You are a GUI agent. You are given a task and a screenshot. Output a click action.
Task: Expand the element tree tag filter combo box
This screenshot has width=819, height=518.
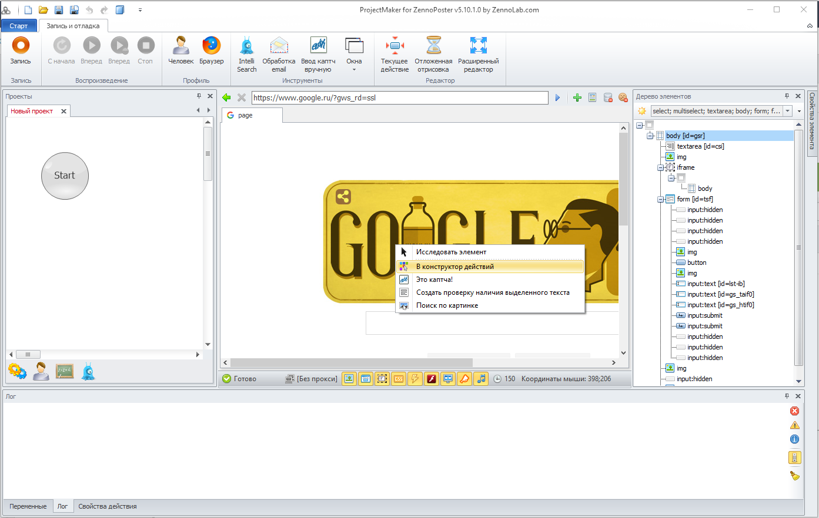[x=787, y=111]
